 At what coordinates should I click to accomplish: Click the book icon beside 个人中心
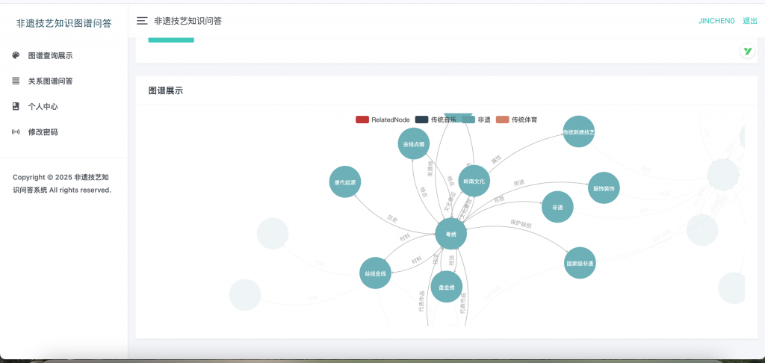(x=16, y=106)
